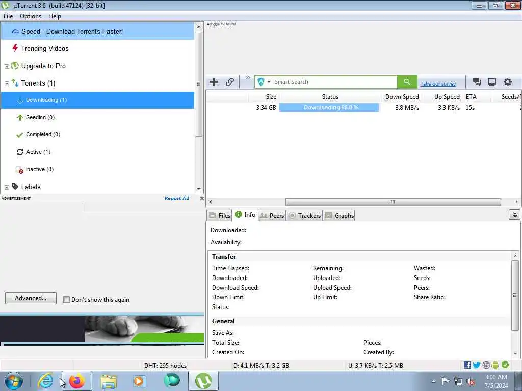
Task: Collapse the Torrents tree node
Action: [x=7, y=83]
